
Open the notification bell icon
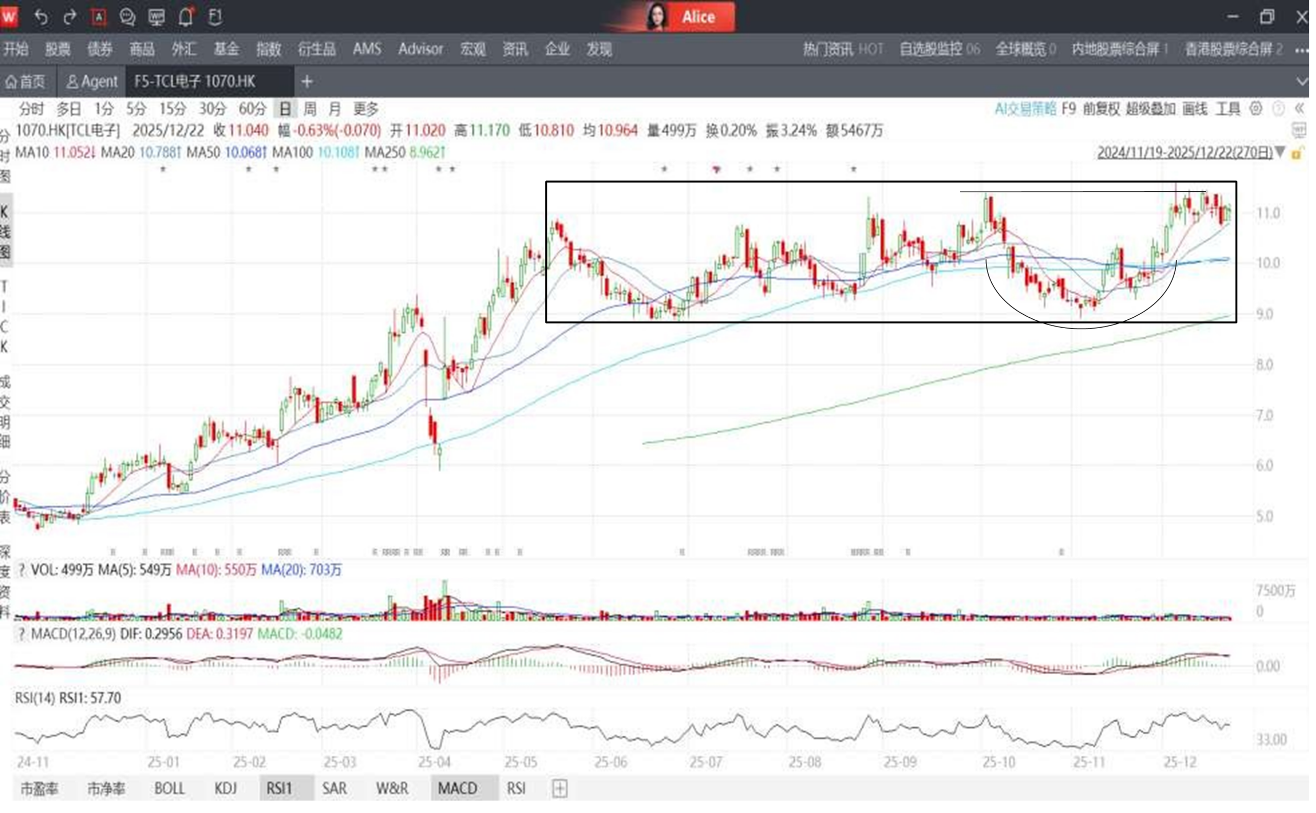pos(186,17)
